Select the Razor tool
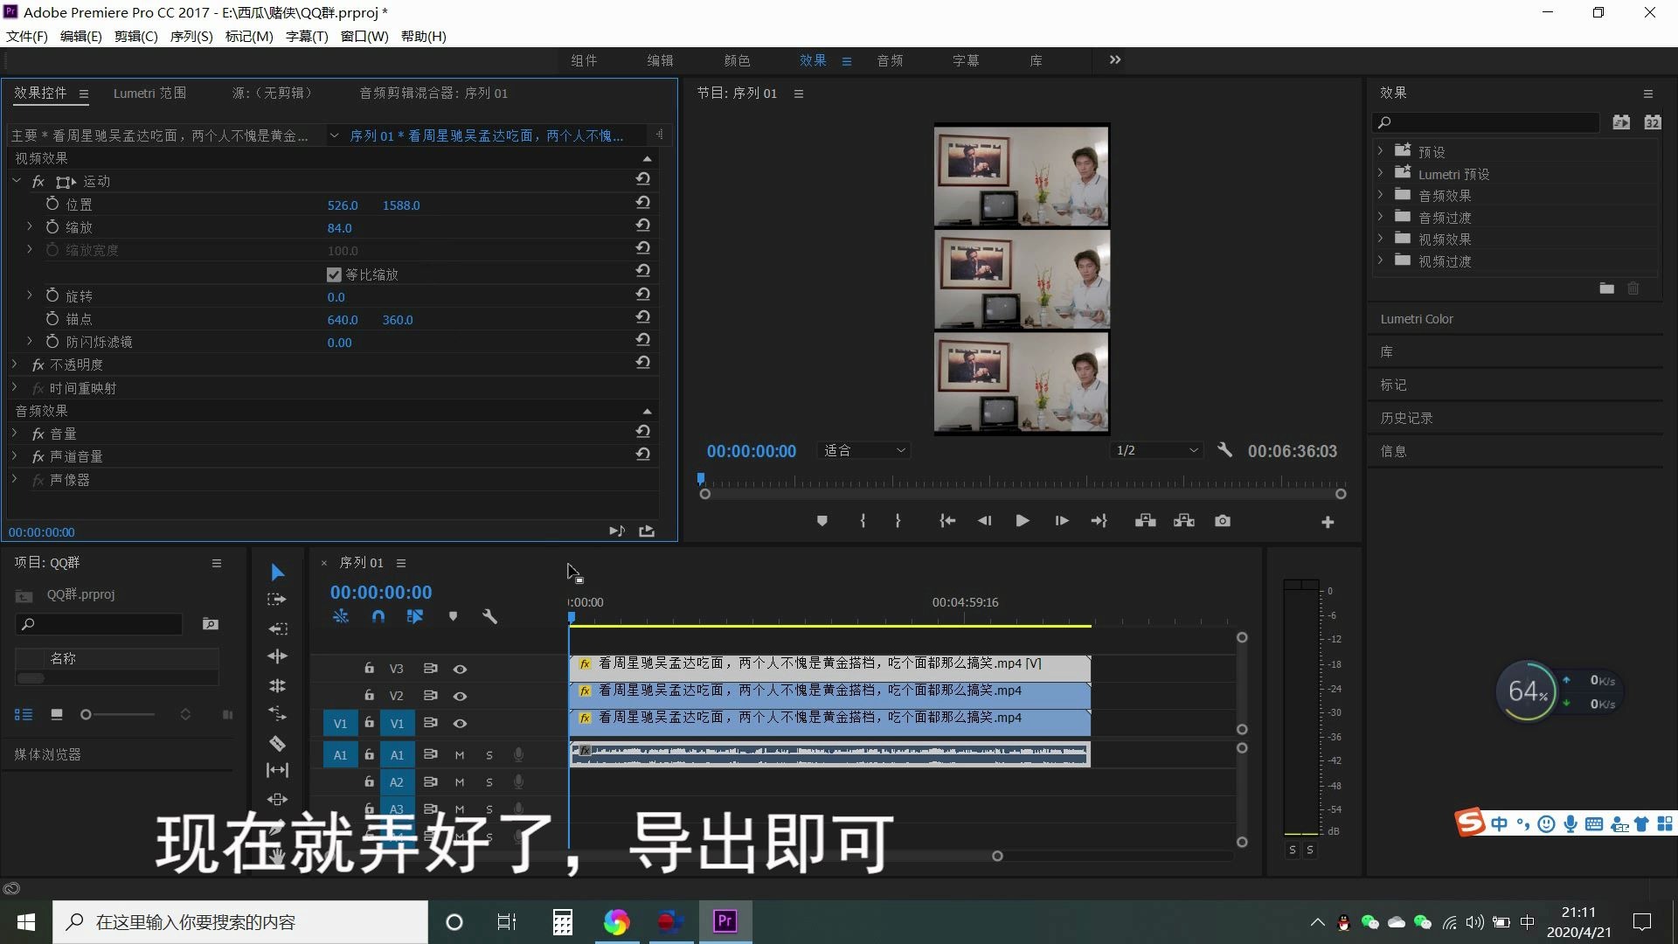Screen dimensions: 1678x944 pos(277,744)
